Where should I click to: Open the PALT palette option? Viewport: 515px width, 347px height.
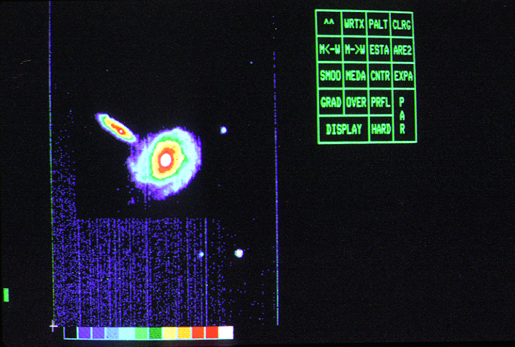[x=379, y=23]
